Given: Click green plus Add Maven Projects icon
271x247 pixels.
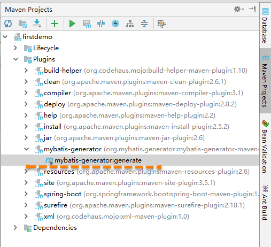Looking at the screenshot, I should (x=55, y=24).
